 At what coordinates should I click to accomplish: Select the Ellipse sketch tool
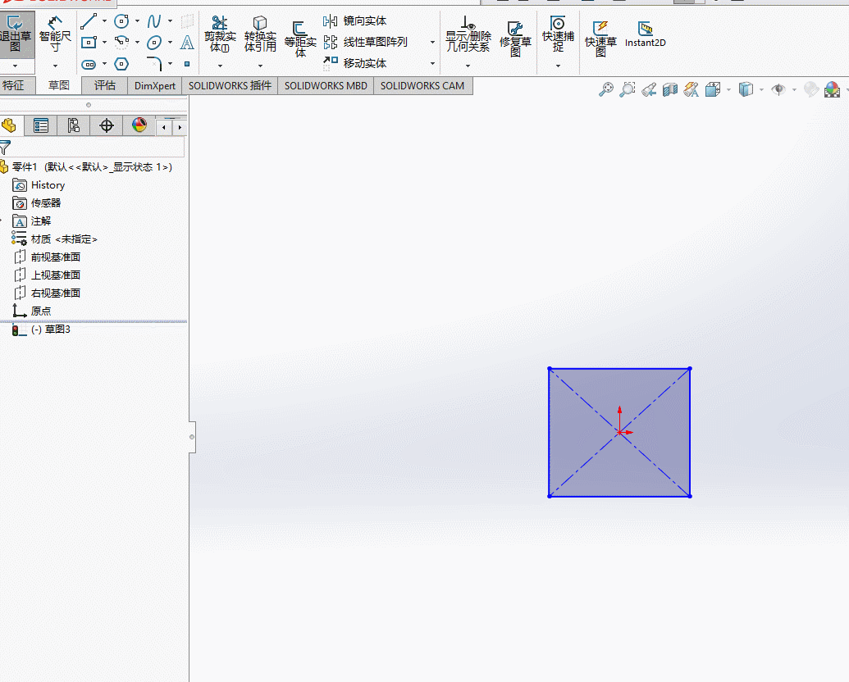(154, 43)
